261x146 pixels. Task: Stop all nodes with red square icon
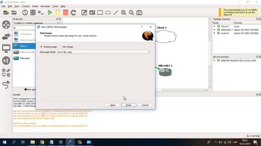66,13
